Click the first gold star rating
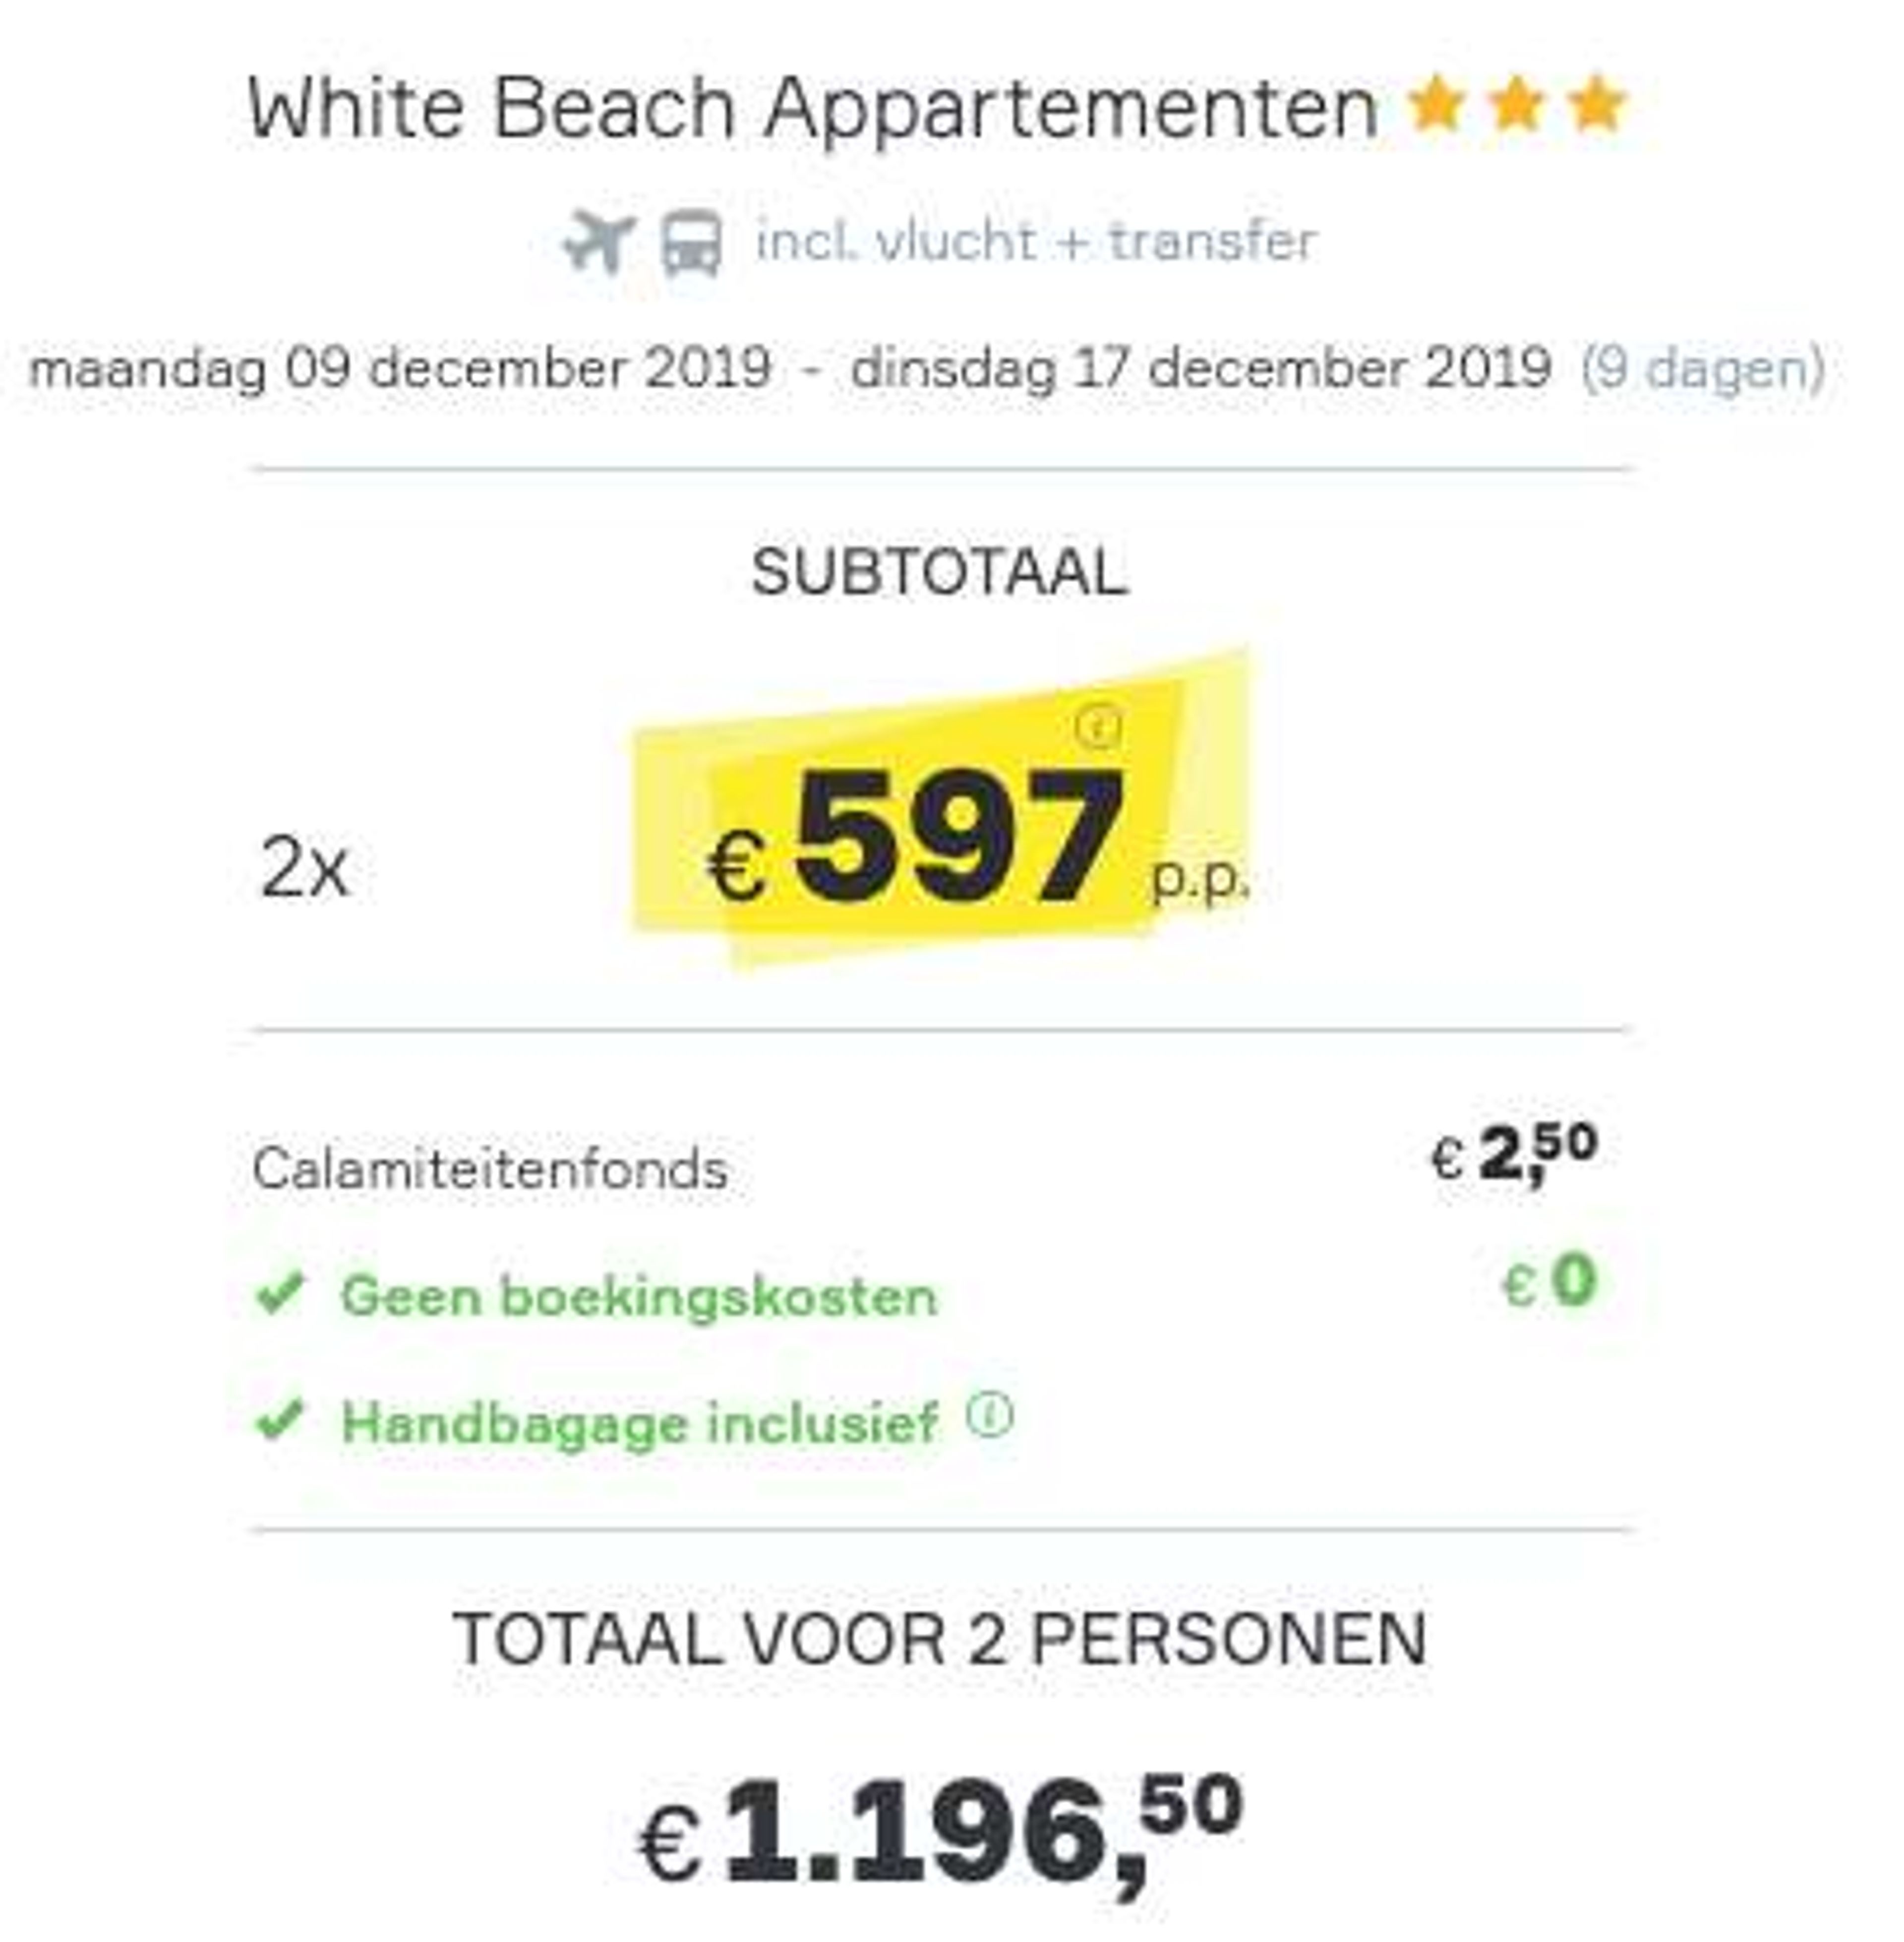 tap(1436, 104)
